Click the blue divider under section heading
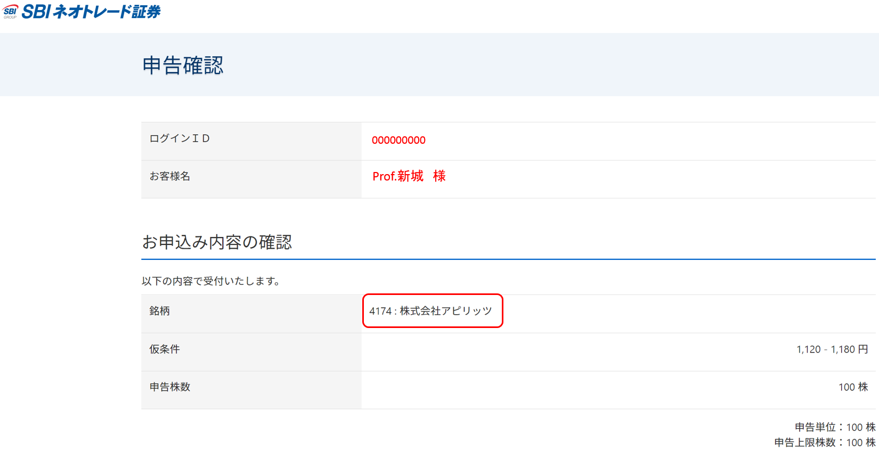The width and height of the screenshot is (879, 451). coord(508,259)
